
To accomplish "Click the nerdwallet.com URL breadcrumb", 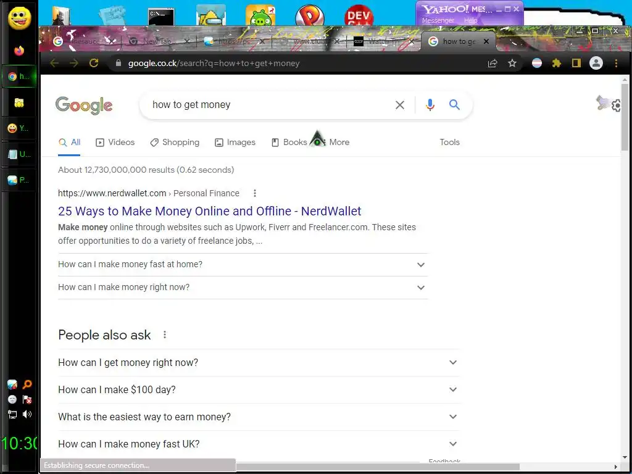I will point(149,193).
